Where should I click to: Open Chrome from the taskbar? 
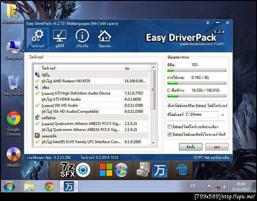tap(49, 186)
